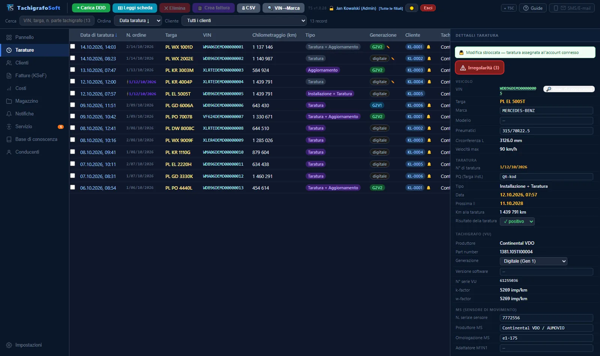600x356 pixels.
Task: Click the CSV export button
Action: click(249, 8)
